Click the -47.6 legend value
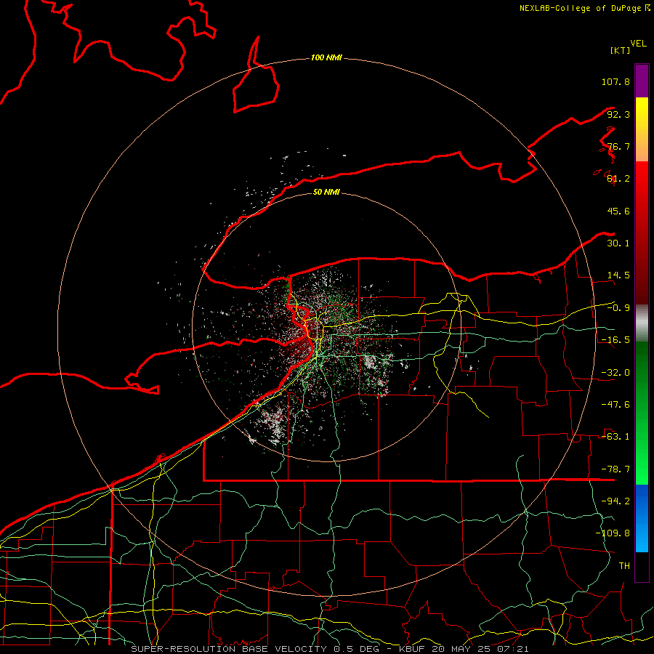The height and width of the screenshot is (654, 654). click(x=615, y=405)
